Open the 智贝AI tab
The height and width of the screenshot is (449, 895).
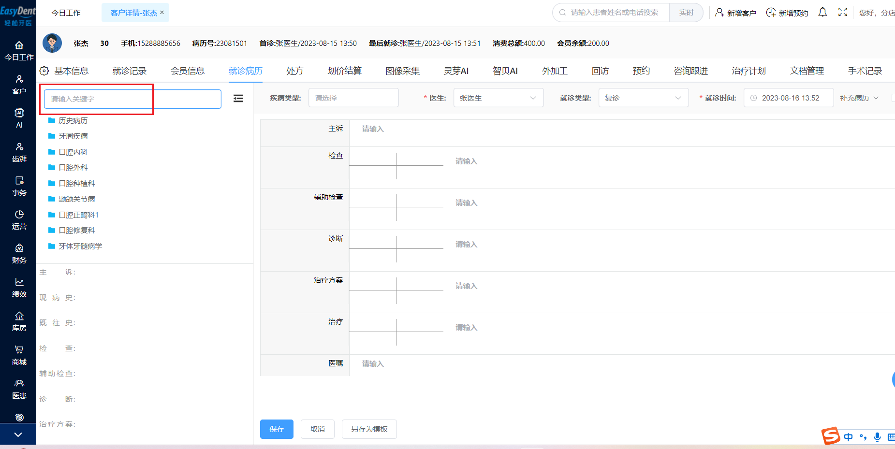(x=505, y=71)
